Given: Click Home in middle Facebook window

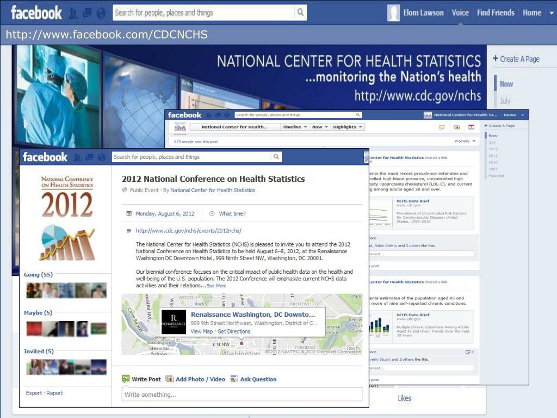Looking at the screenshot, I should pos(509,115).
